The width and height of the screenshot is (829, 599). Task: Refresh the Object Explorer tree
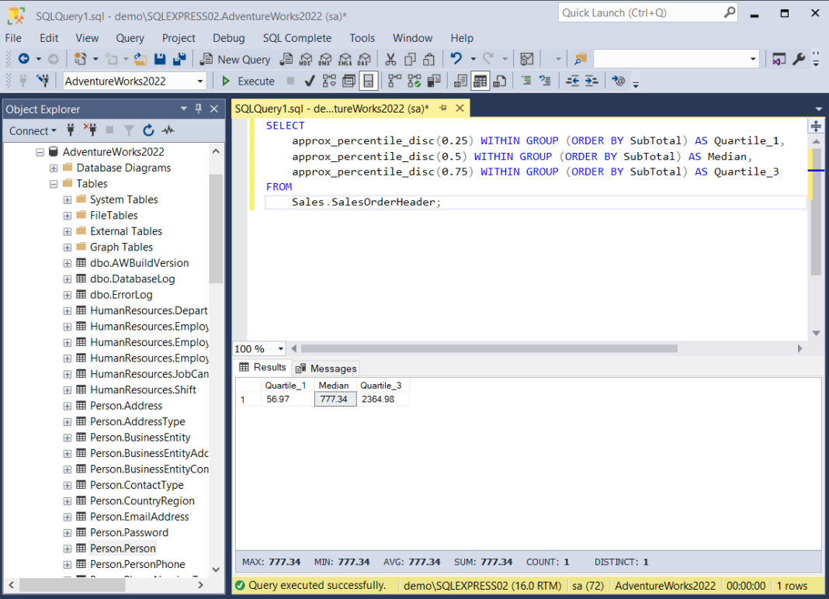click(147, 130)
